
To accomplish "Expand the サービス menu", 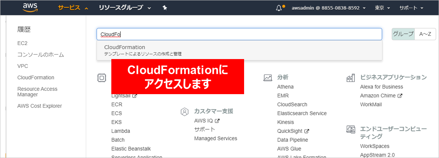I will click(73, 8).
